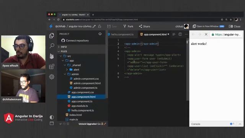The image size is (245, 138).
Task: Click the Twitter icon in bottom bar
Action: coord(60,124)
